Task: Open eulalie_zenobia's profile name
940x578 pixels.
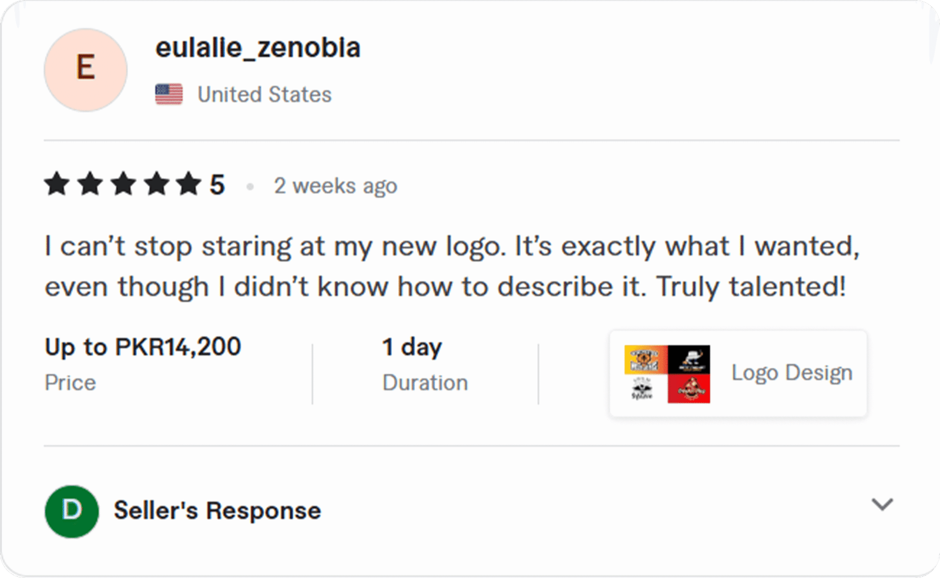Action: click(x=257, y=48)
